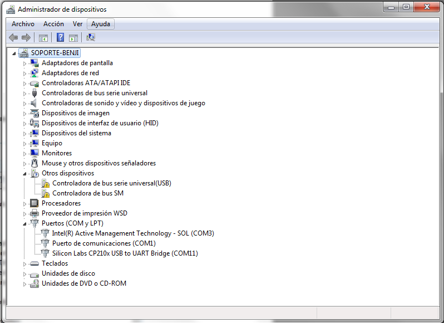Viewport: 444px width, 323px height.
Task: Expand the Adaptadores de pantalla node
Action: pos(24,63)
